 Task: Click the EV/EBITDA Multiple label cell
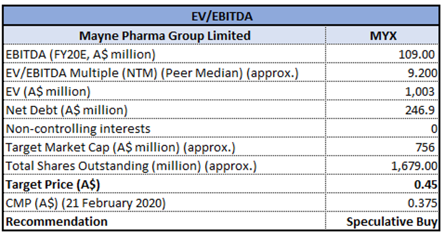165,73
